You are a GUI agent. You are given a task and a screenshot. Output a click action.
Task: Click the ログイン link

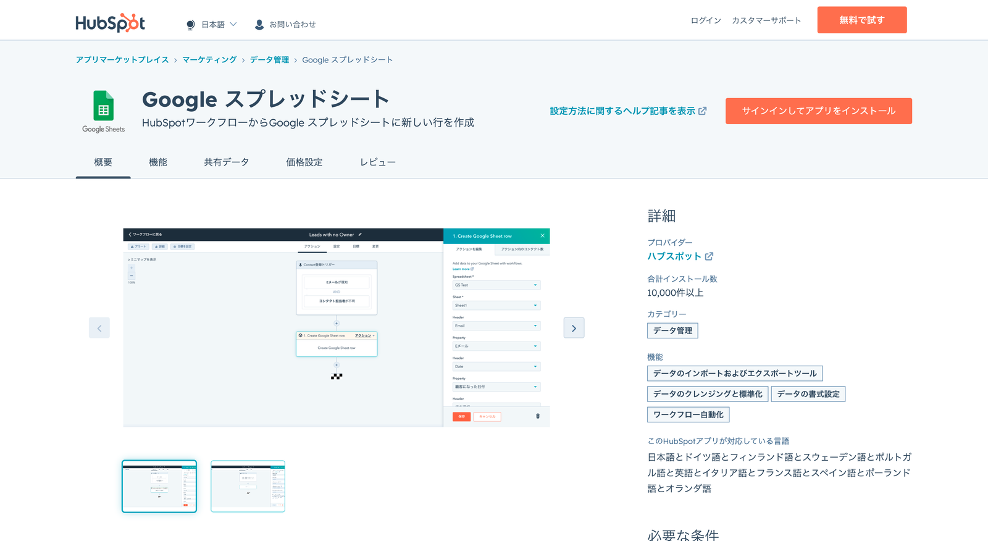[x=706, y=20]
